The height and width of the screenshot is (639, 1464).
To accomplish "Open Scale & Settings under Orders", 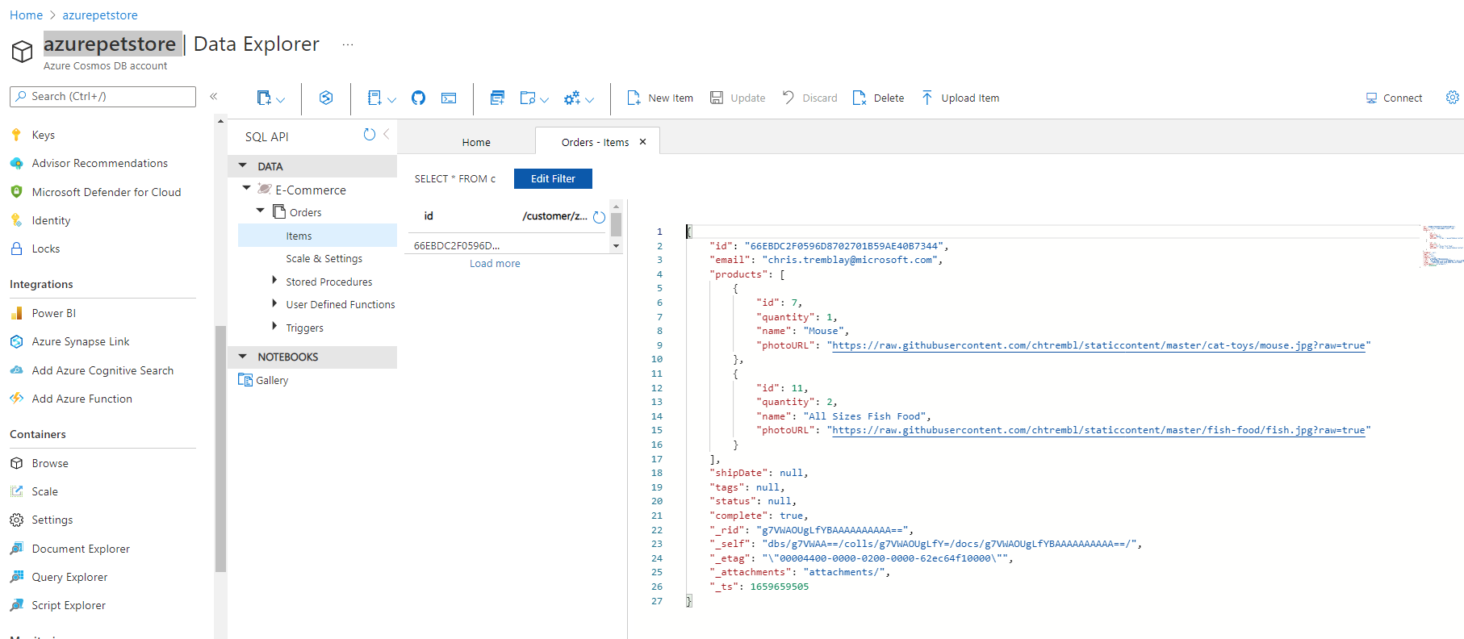I will tap(324, 258).
